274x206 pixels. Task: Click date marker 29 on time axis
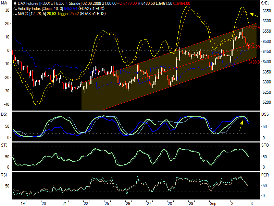tap(191, 203)
